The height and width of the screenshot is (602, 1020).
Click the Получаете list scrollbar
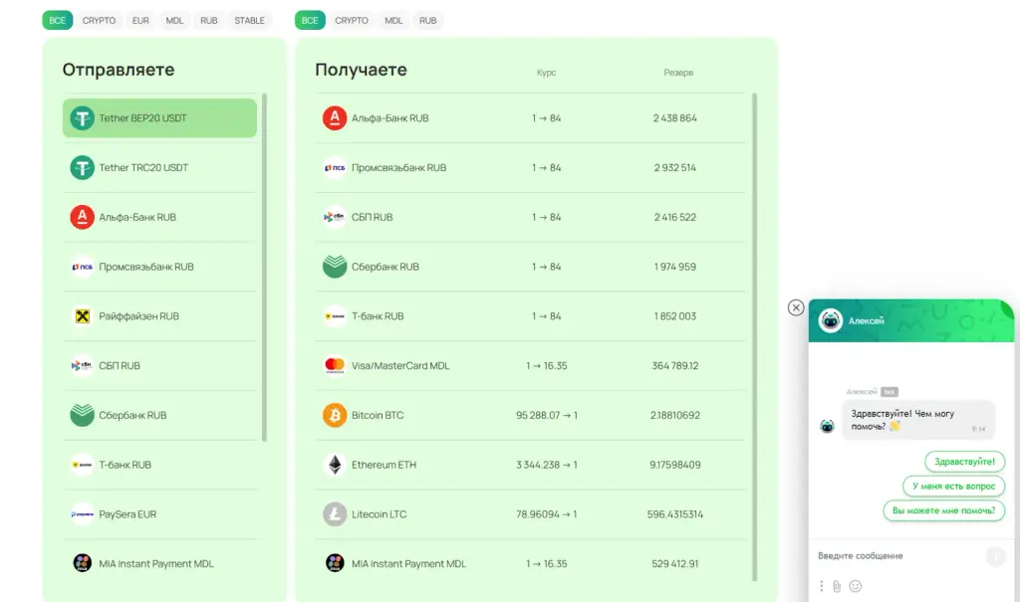click(755, 336)
